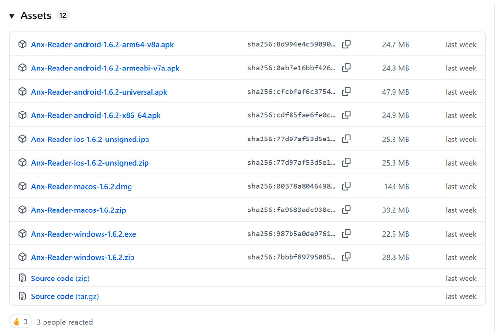Copy sha256 hash for windows exe
495x336 pixels.
click(346, 233)
